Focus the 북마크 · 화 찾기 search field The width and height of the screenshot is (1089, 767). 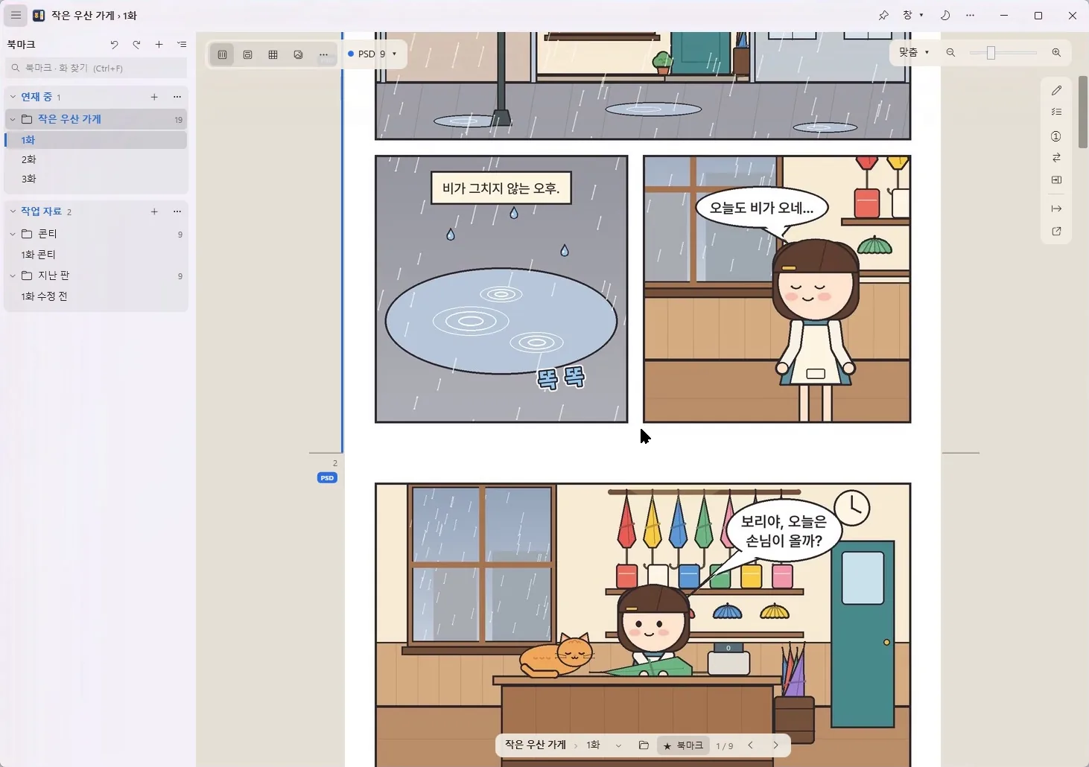tap(96, 68)
